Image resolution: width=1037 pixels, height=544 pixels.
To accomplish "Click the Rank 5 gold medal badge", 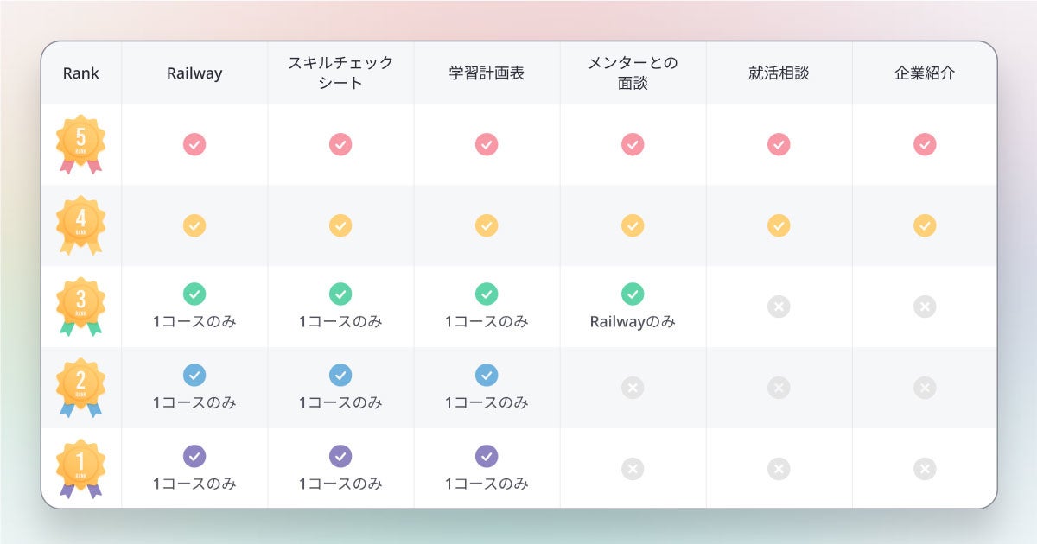I will coord(80,143).
